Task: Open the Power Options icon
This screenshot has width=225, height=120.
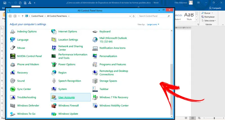Action: (x=54, y=64)
